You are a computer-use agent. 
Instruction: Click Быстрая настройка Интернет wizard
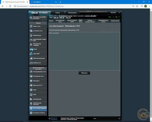pos(38,18)
